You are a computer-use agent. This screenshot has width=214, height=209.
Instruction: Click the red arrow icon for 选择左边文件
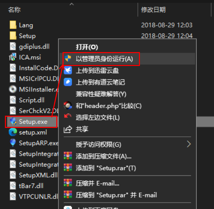point(68,116)
